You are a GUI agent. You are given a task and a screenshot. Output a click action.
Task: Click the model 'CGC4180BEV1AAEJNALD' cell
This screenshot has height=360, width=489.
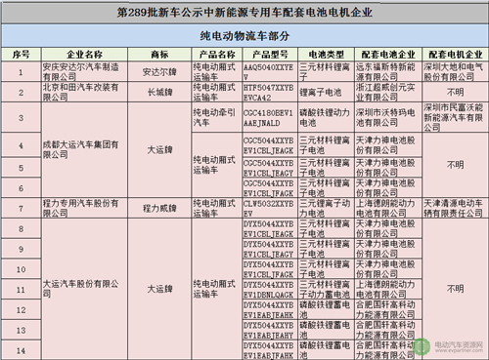(x=270, y=117)
